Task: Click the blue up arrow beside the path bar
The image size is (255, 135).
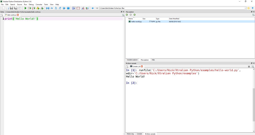Action: tap(252, 8)
